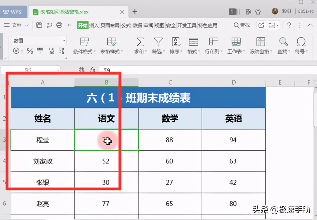Click the 筛选 funnel filter icon
317x220 pixels.
pyautogui.click(x=158, y=42)
